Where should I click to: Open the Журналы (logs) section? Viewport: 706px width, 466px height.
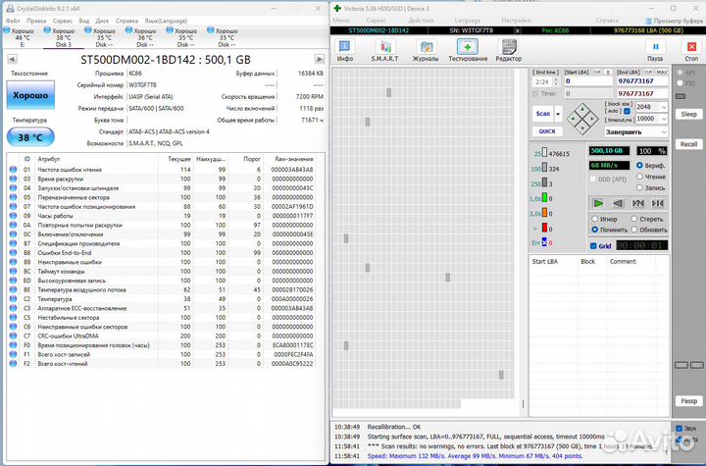click(426, 51)
